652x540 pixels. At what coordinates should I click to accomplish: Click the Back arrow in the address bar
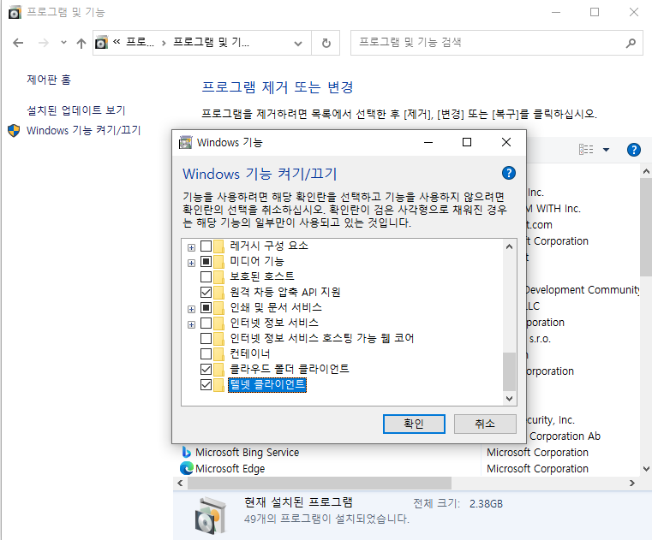(x=18, y=43)
